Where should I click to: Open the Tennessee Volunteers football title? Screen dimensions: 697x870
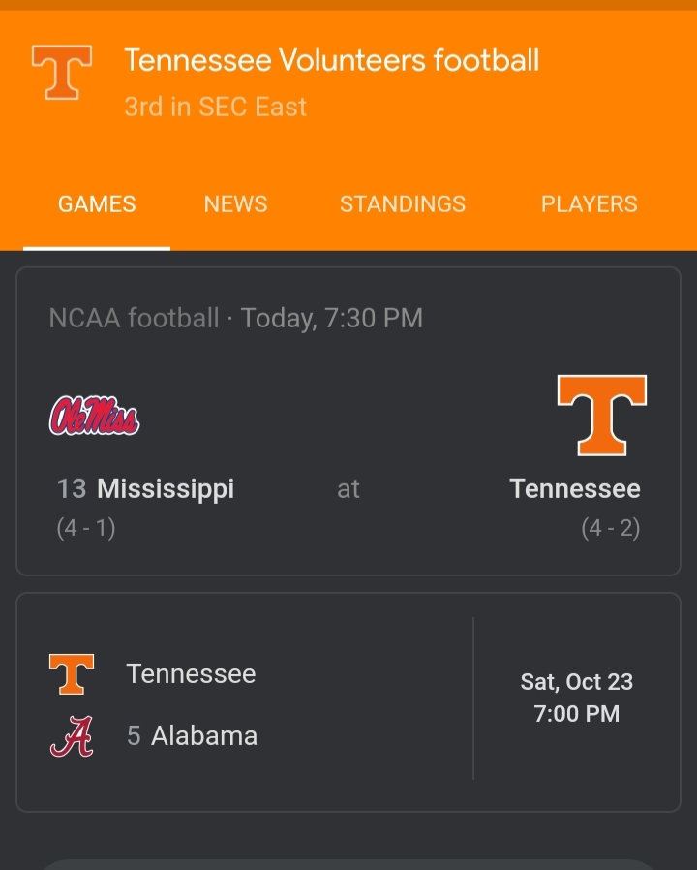pos(331,61)
